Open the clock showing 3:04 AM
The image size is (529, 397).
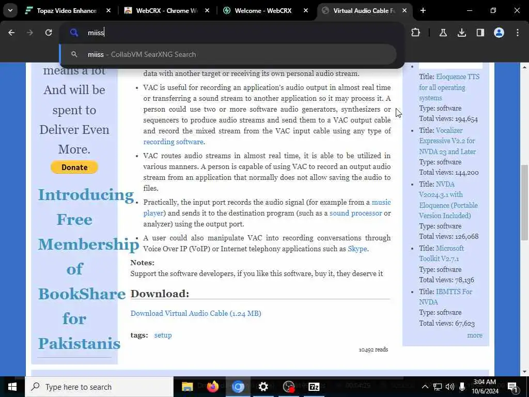coord(485,387)
